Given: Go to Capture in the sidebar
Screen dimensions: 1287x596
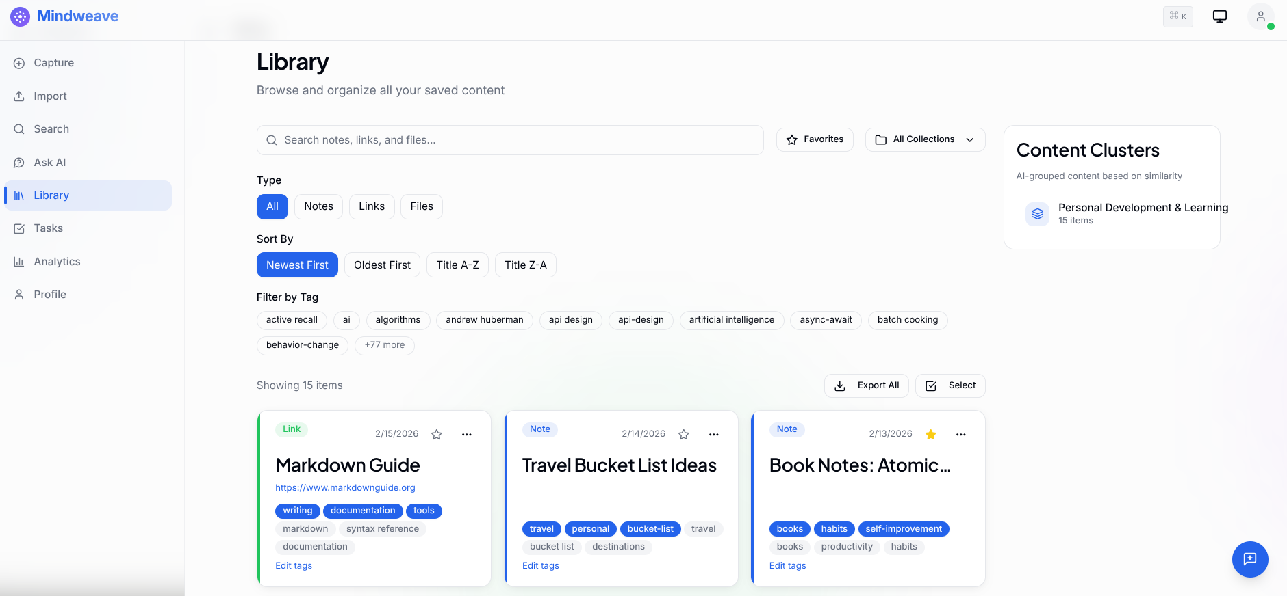Looking at the screenshot, I should [x=88, y=63].
